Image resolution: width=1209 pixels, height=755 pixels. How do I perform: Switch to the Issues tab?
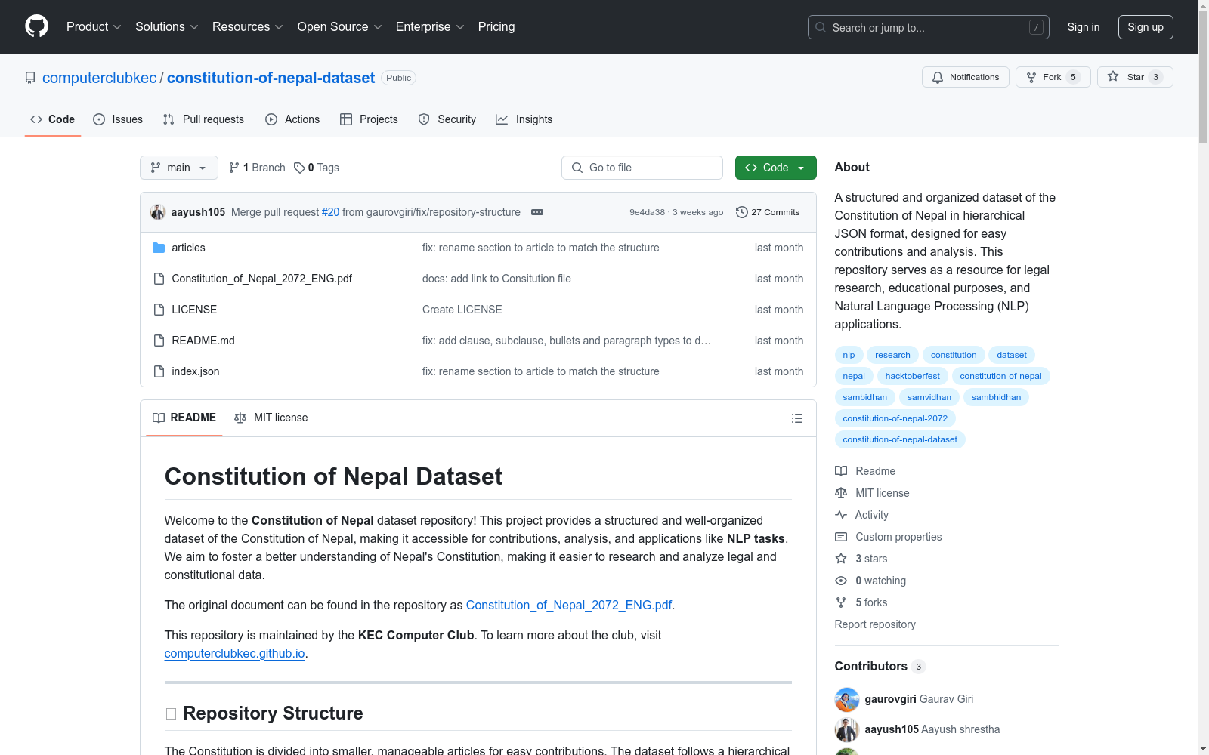118,119
